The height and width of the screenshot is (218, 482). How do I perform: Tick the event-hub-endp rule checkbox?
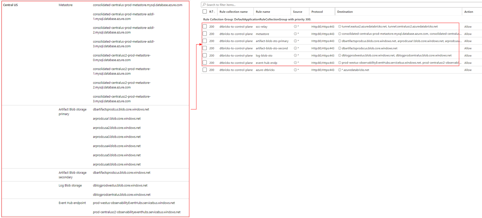205,63
